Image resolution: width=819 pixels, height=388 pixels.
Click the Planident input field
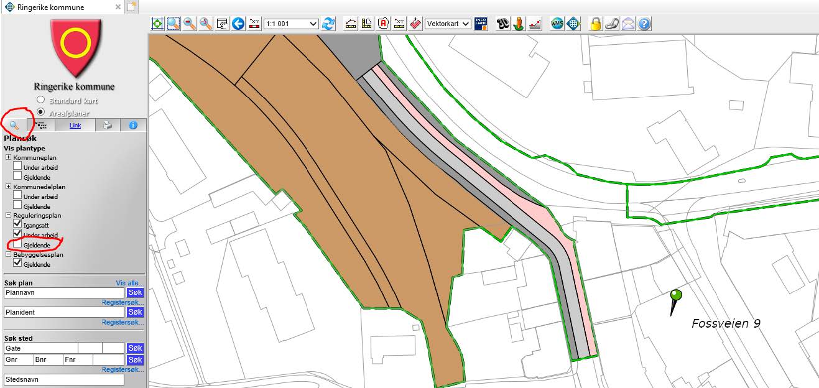click(x=64, y=312)
